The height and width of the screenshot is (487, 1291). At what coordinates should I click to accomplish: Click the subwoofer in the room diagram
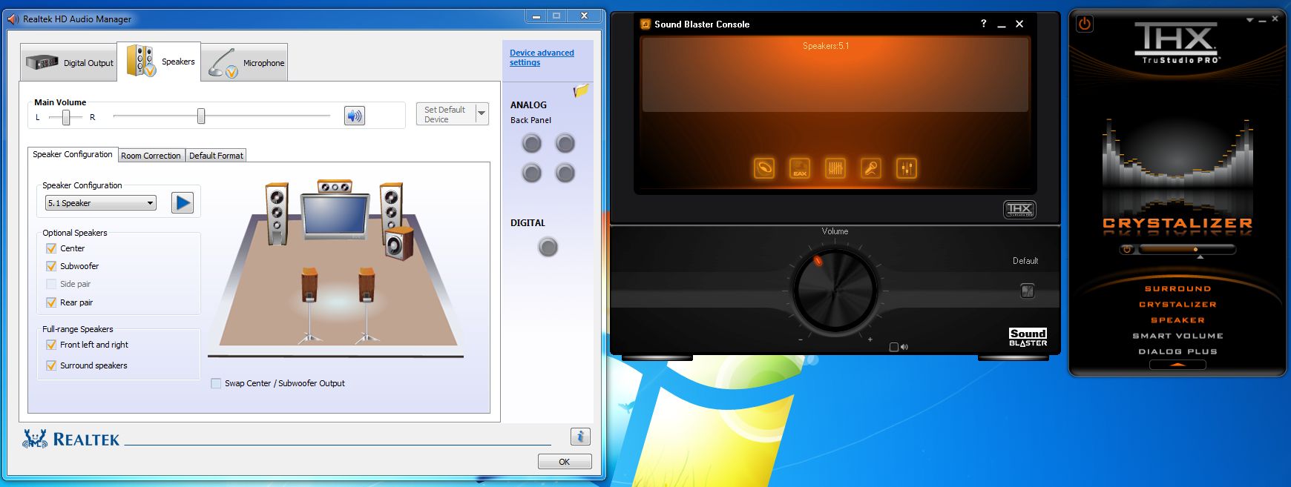399,244
